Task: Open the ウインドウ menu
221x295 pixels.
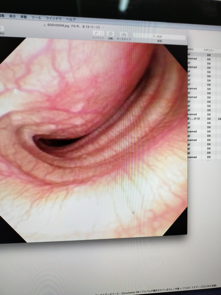Action: pyautogui.click(x=53, y=19)
